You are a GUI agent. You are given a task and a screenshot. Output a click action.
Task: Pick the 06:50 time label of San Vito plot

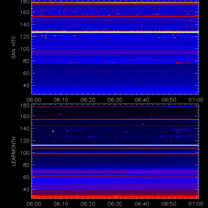click(x=169, y=100)
